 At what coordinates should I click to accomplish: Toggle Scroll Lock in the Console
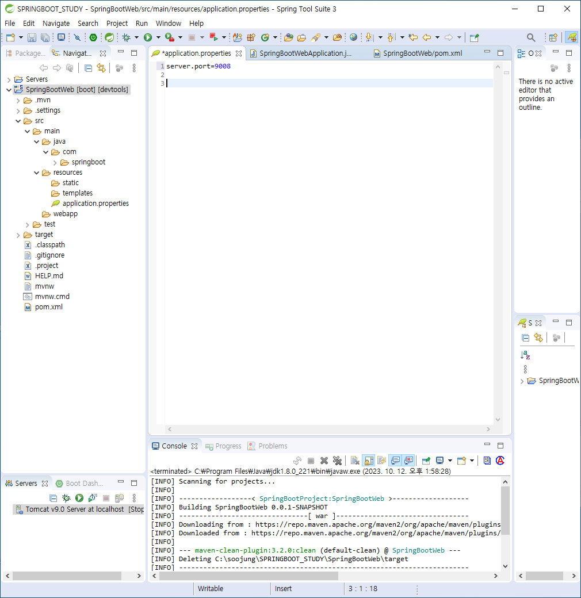369,461
